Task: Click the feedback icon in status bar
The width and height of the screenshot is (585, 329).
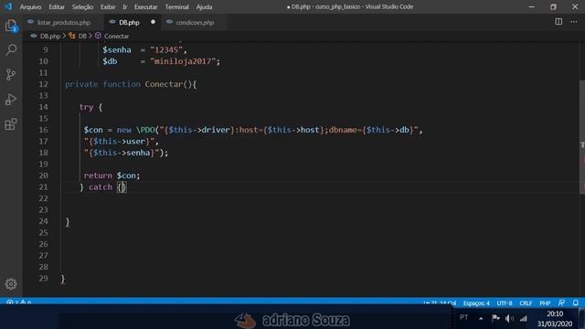Action: (x=561, y=302)
